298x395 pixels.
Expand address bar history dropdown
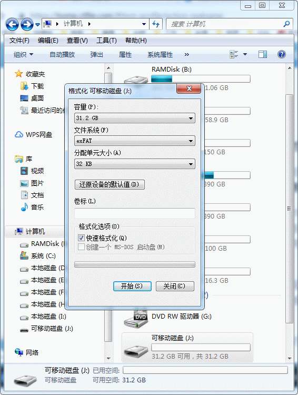[x=144, y=24]
